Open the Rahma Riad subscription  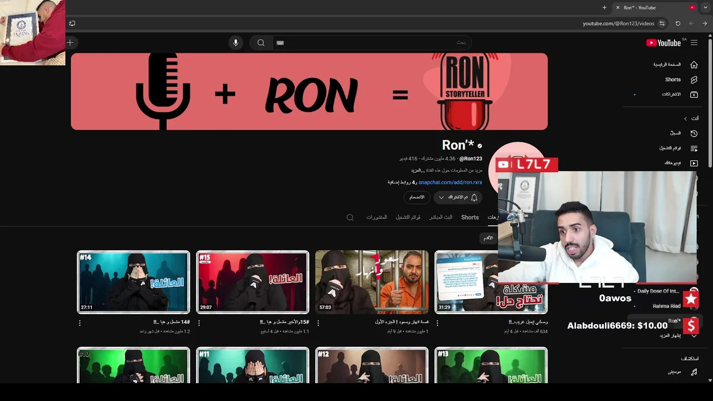666,306
